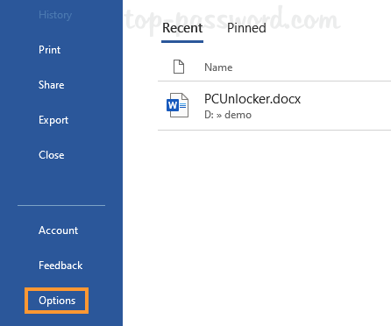
Task: Open the Account page
Action: (58, 230)
